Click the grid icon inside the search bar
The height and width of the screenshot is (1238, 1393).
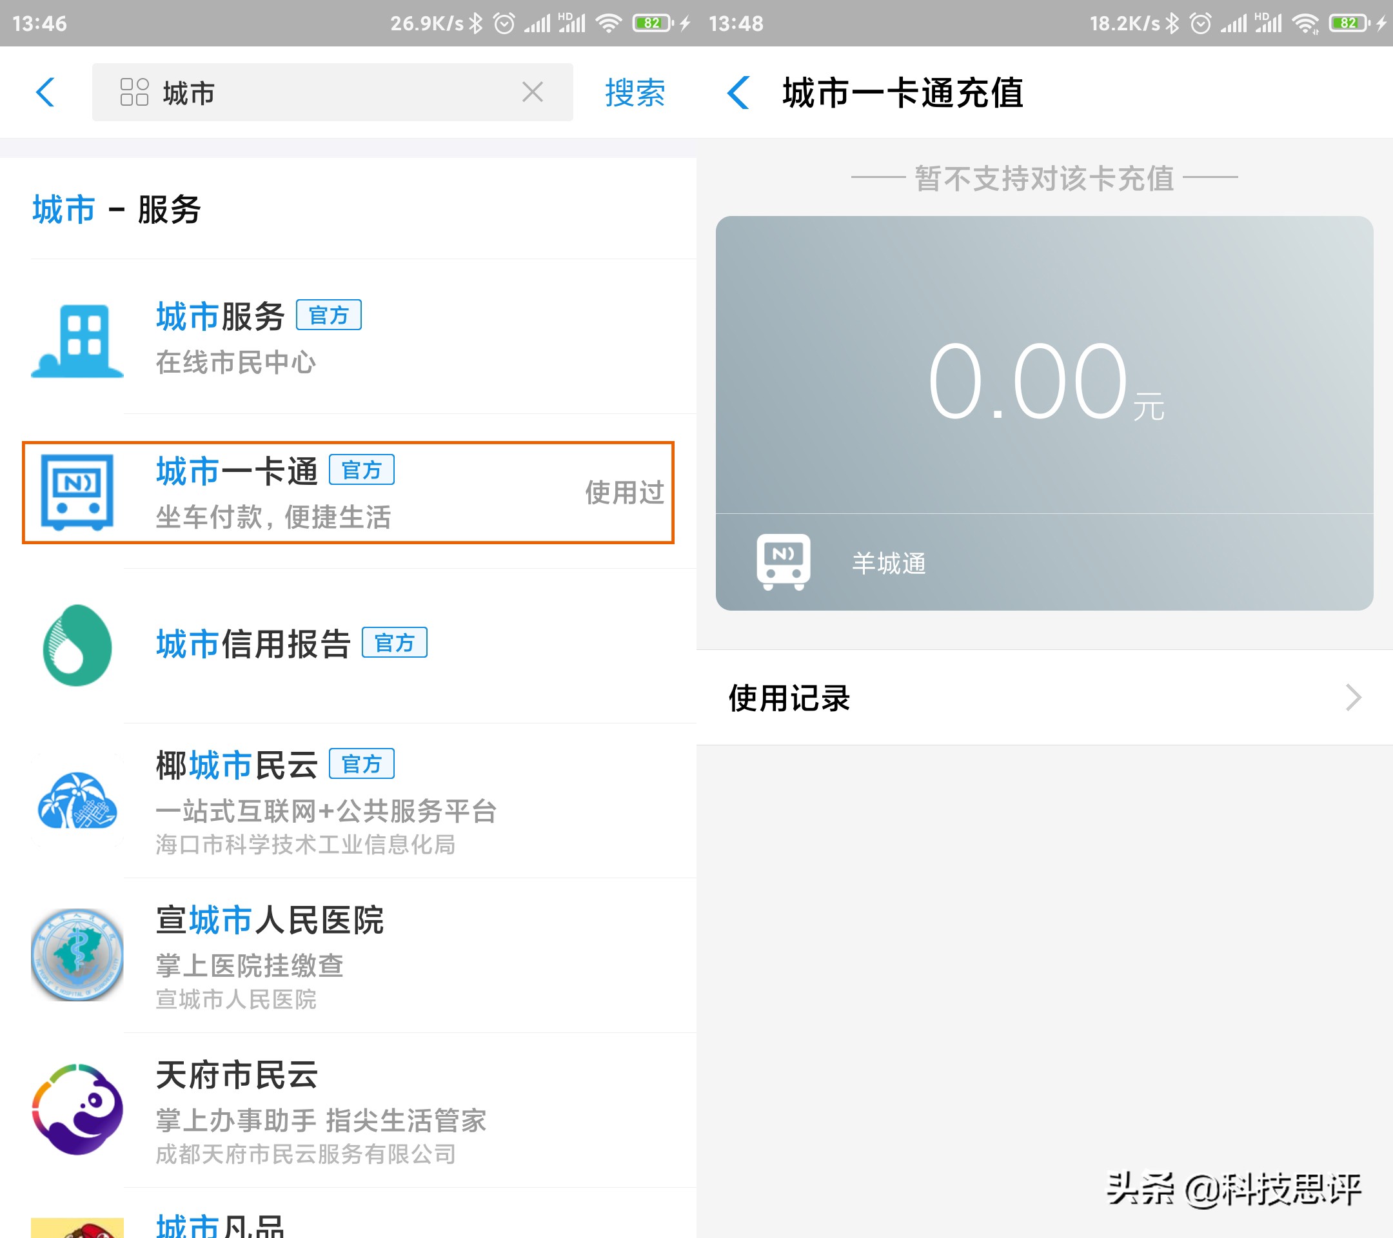point(133,93)
